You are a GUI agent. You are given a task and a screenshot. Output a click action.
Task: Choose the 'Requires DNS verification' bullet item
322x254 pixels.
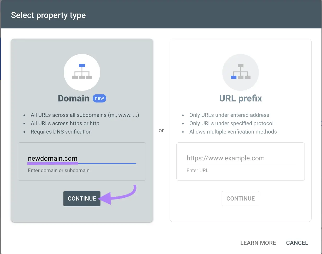point(61,132)
